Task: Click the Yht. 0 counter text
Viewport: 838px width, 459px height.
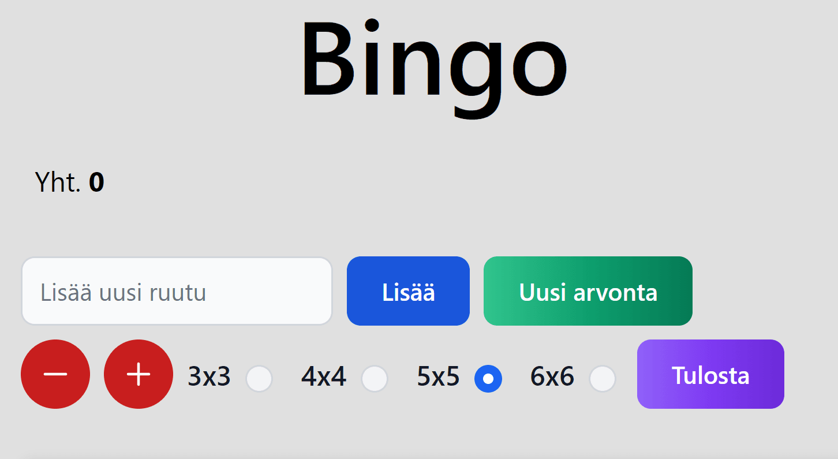Action: (69, 182)
